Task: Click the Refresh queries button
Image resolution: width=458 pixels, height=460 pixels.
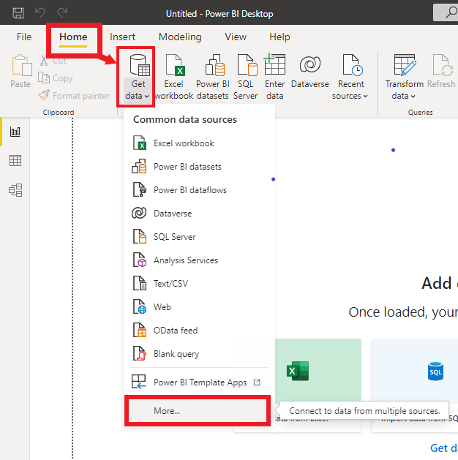Action: [441, 72]
